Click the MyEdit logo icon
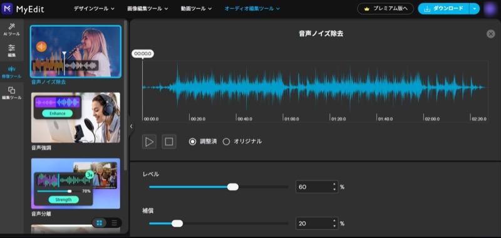The image size is (501, 238). click(7, 9)
